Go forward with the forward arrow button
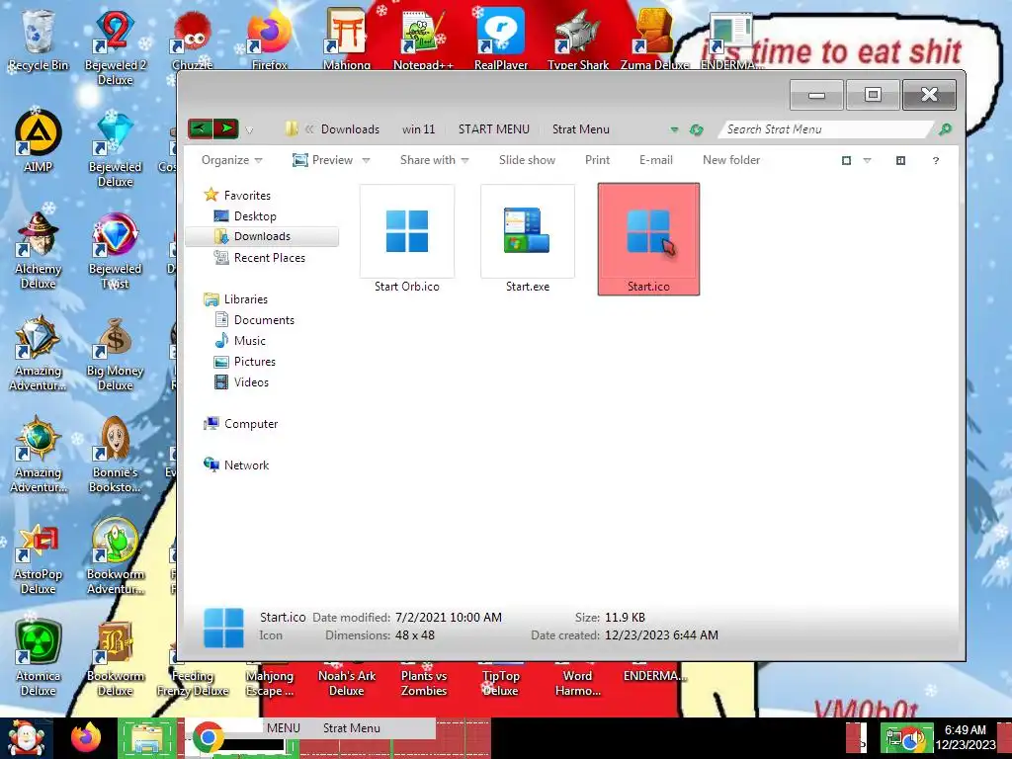Viewport: 1012px width, 759px height. pos(226,128)
